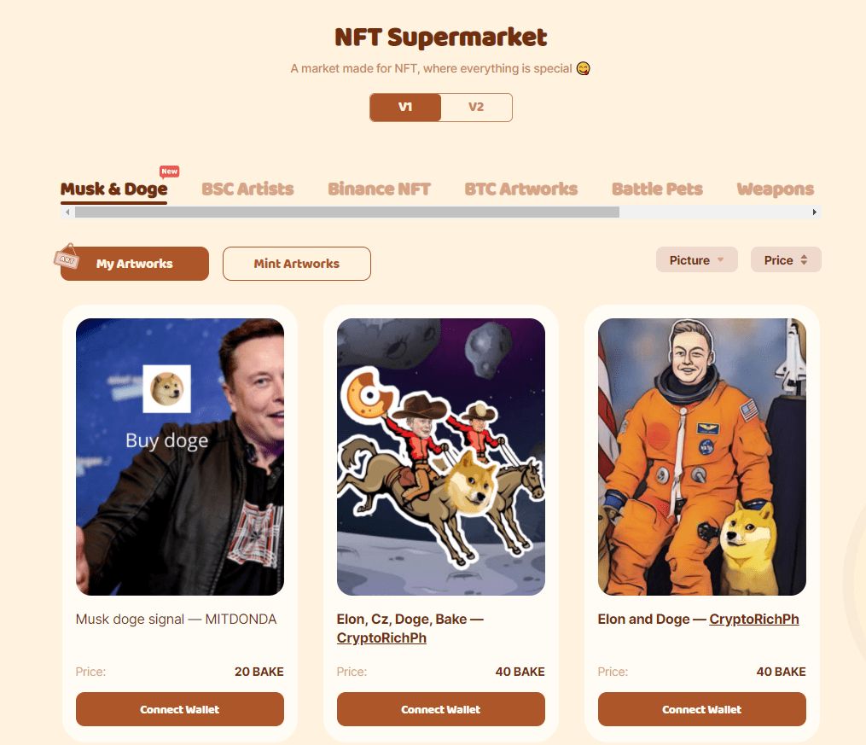866x745 pixels.
Task: Open the Elon and Doge astronaut artwork
Action: (x=702, y=457)
